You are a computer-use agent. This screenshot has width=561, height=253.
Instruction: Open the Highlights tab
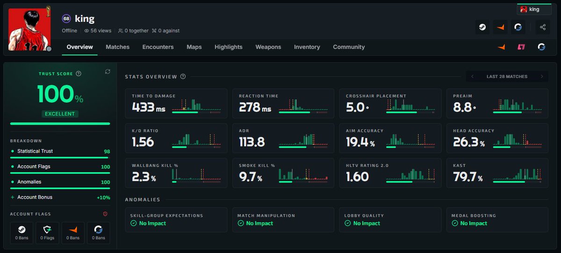click(x=229, y=47)
